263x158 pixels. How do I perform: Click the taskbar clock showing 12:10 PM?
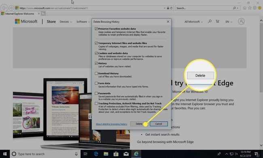[x=246, y=154]
